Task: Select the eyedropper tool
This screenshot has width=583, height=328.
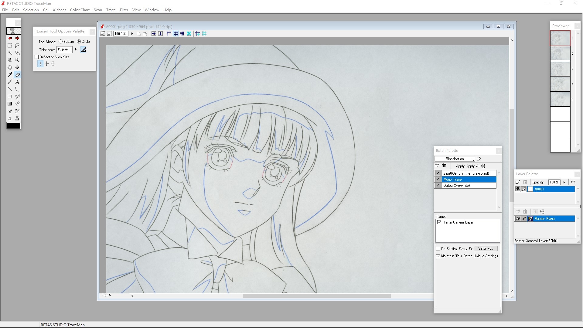Action: click(x=10, y=75)
